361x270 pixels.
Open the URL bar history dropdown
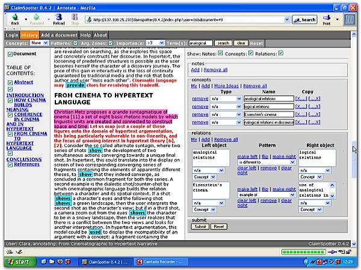pos(287,20)
